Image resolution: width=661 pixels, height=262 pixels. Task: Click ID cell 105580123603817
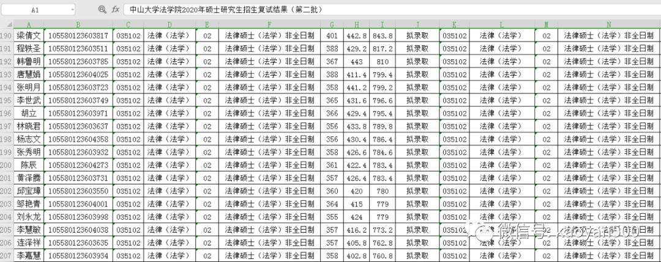click(78, 36)
